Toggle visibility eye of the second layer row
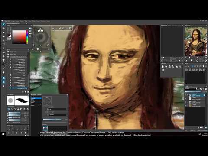 click(186, 99)
